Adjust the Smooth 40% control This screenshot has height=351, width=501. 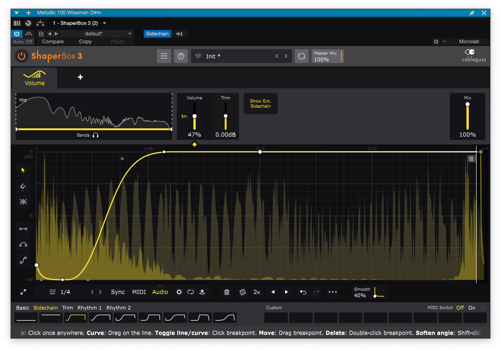[370, 292]
